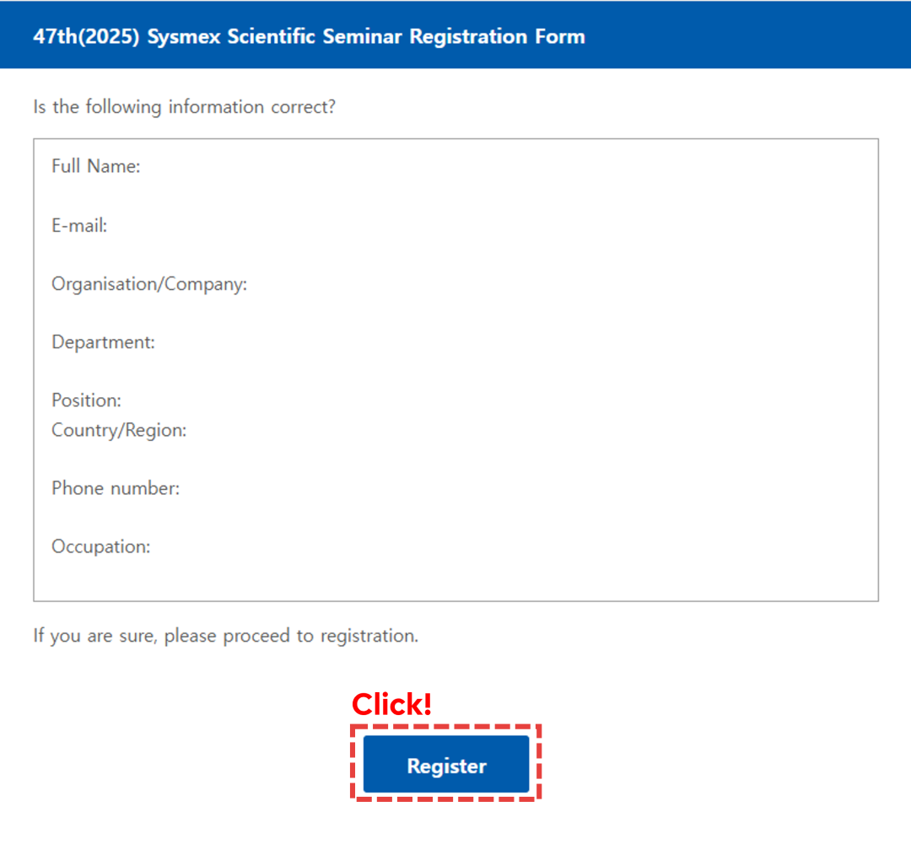Click the blank value area beside Department
This screenshot has height=844, width=911.
(515, 342)
